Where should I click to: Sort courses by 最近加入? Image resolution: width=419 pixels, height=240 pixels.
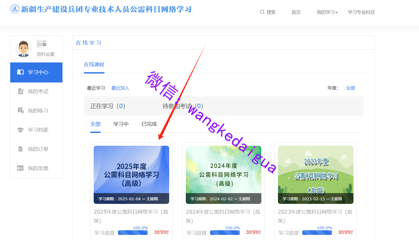[120, 88]
